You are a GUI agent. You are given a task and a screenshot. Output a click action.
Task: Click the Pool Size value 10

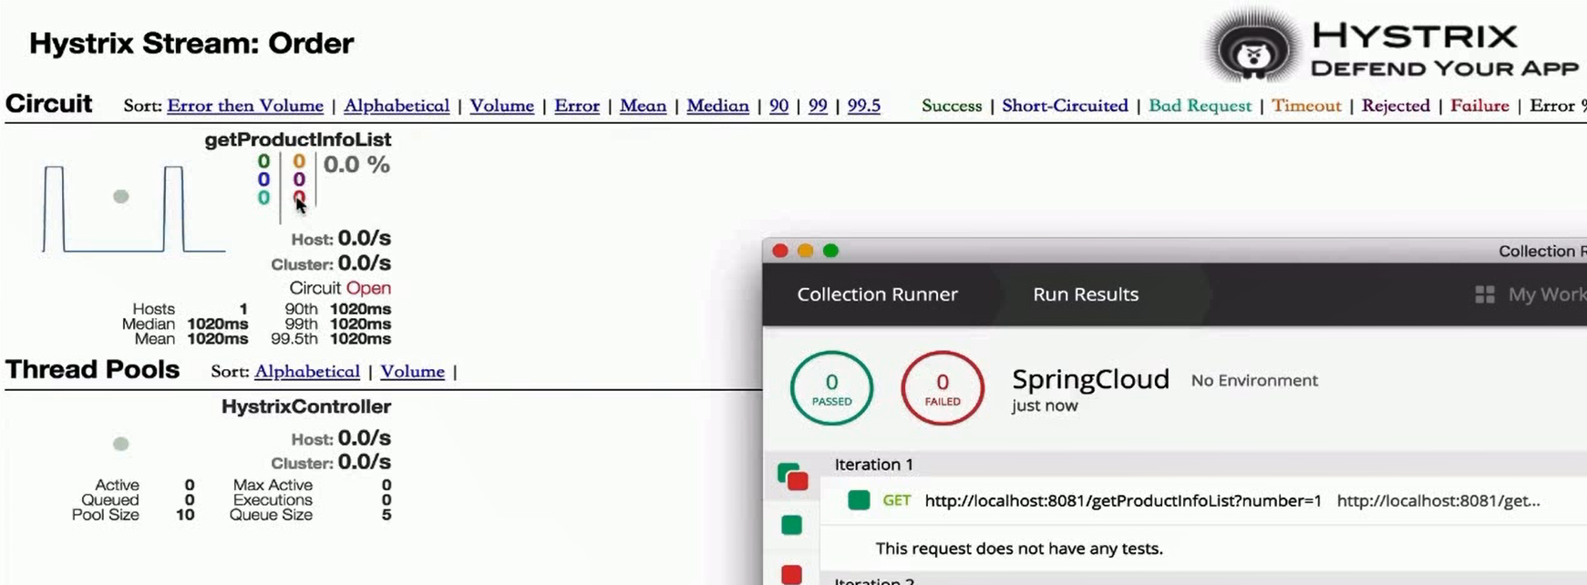(x=185, y=515)
